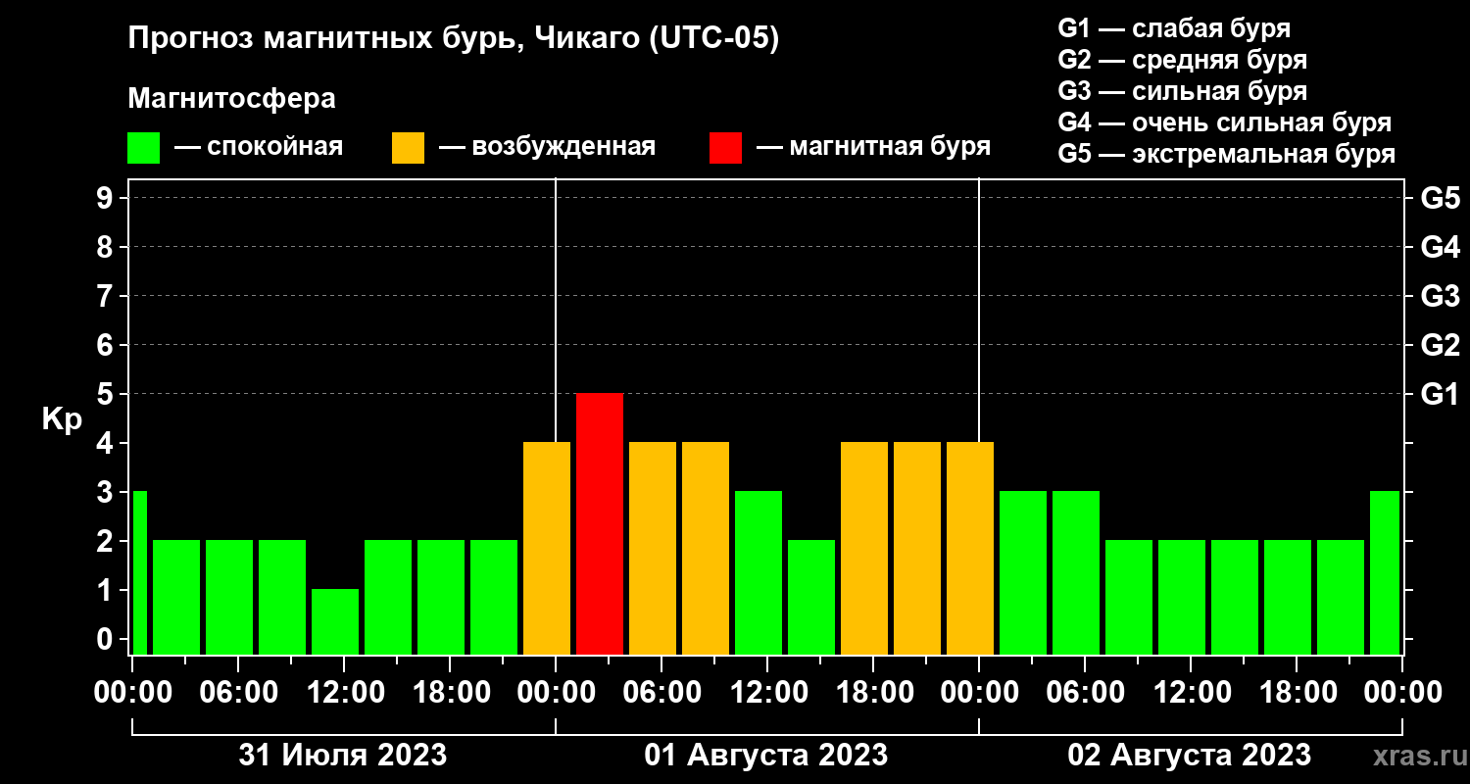
Task: Click the '— магнитная буря' legend label
Action: pyautogui.click(x=874, y=148)
